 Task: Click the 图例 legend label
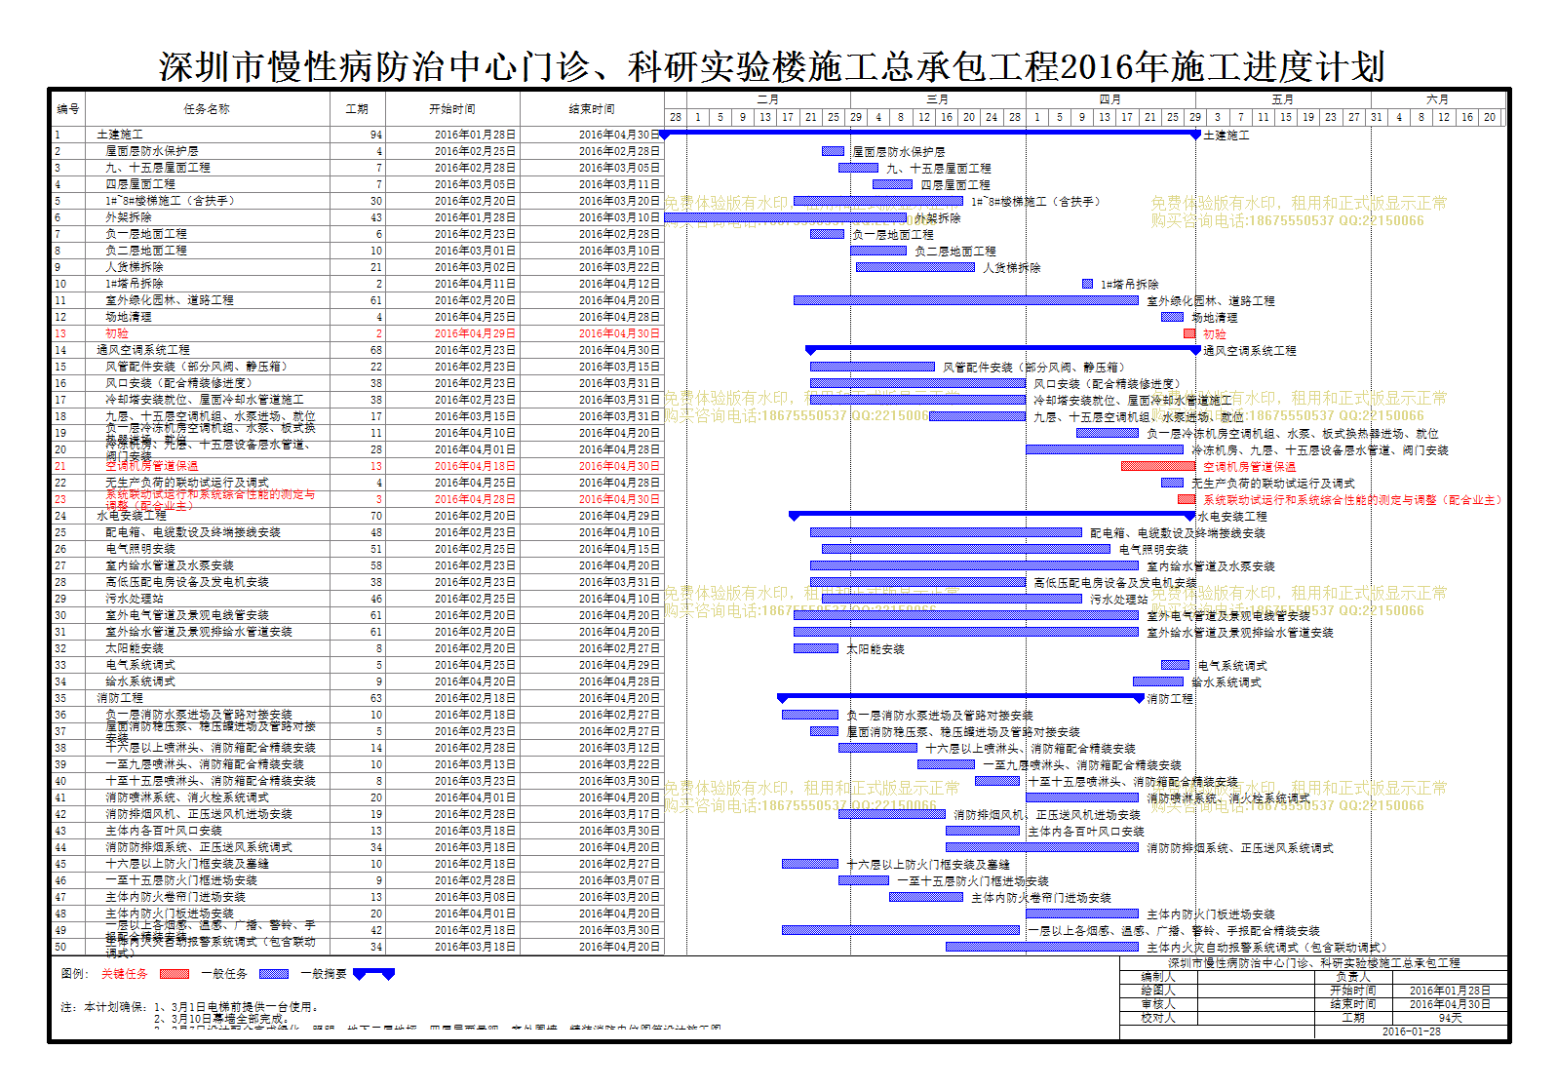pyautogui.click(x=74, y=973)
